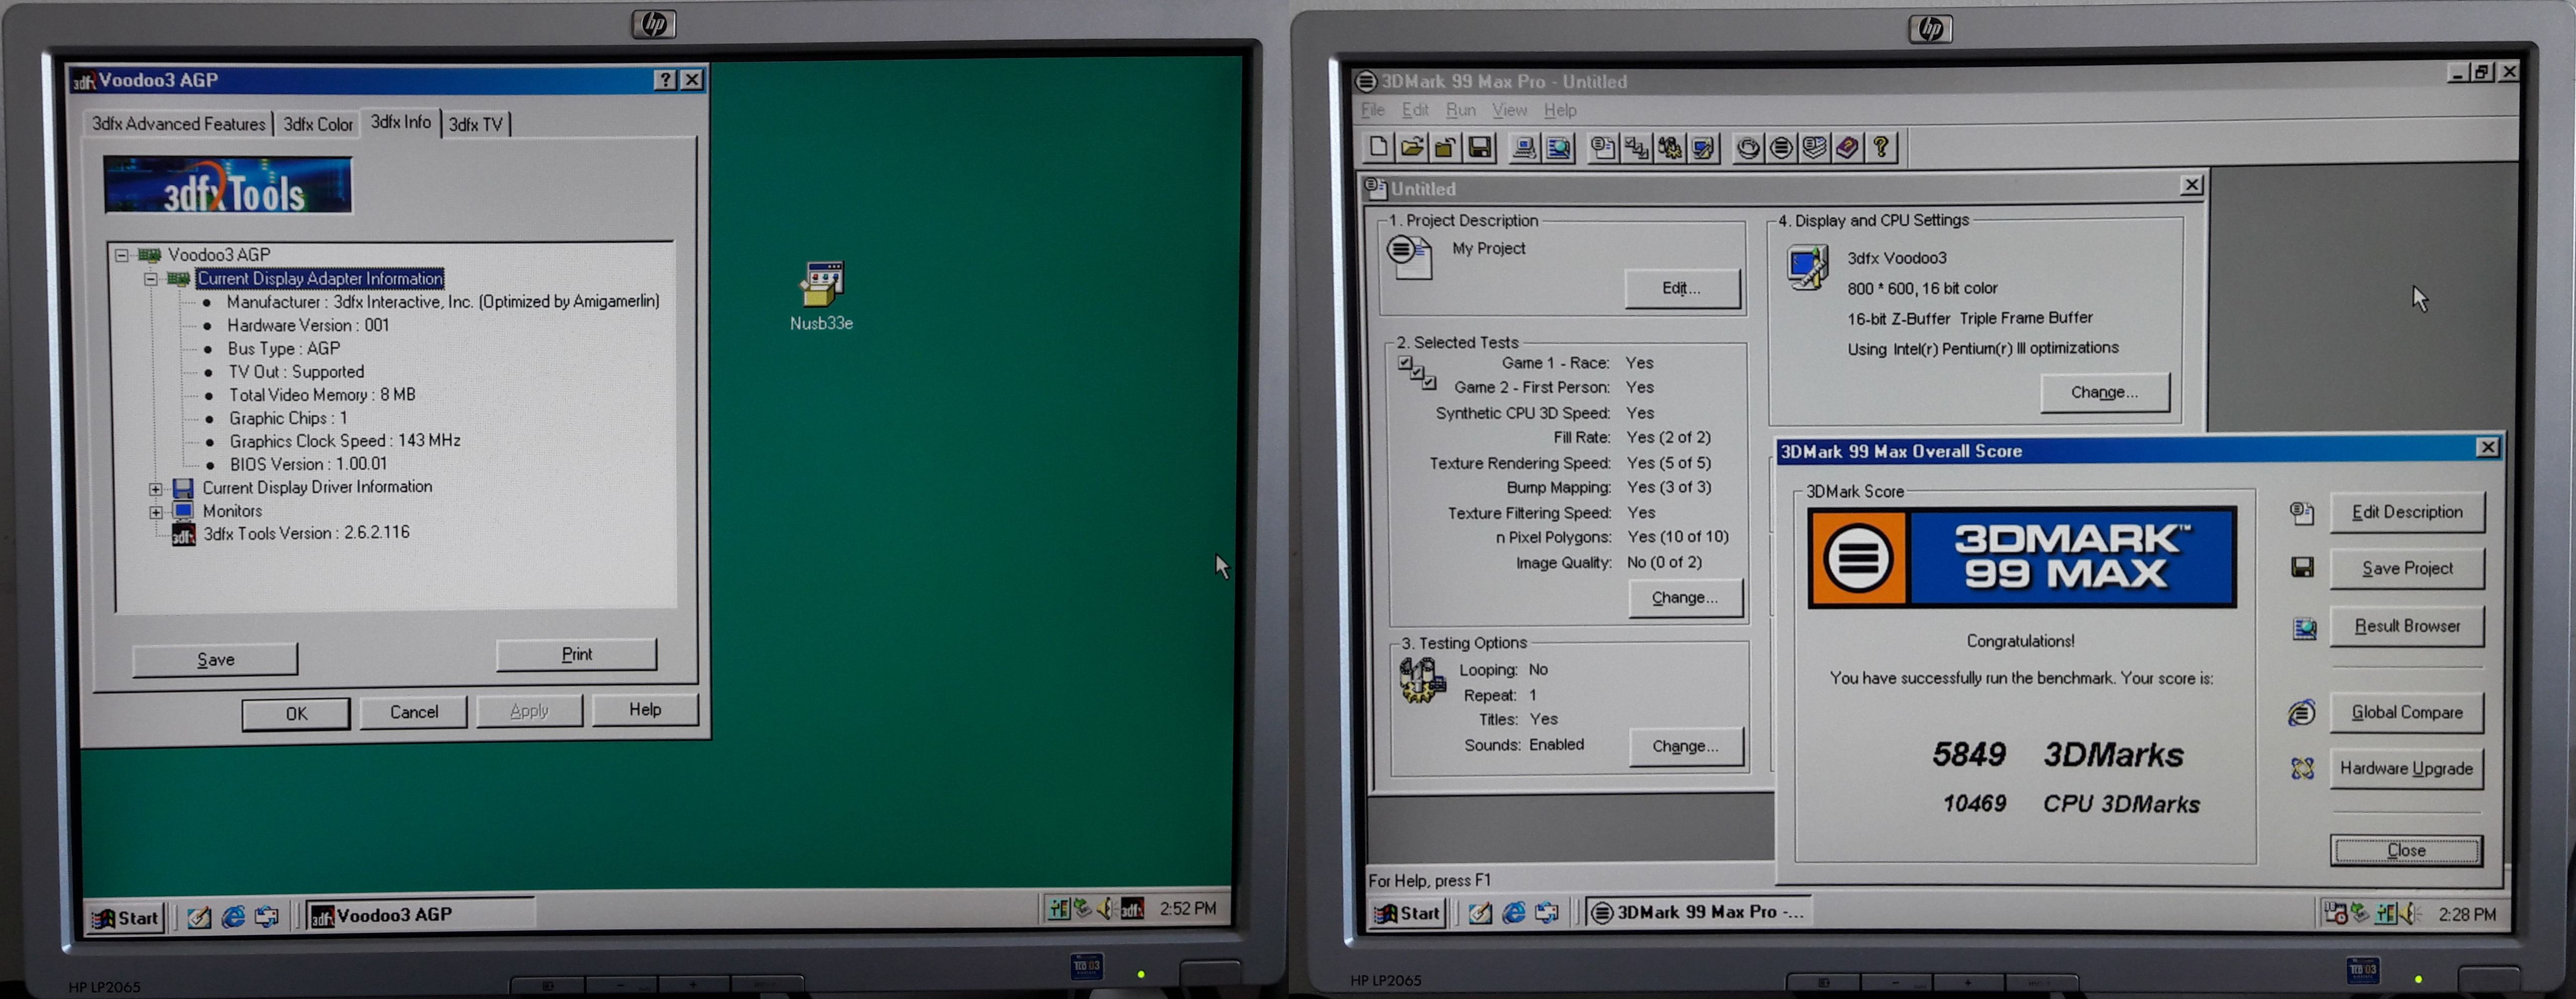This screenshot has height=999, width=2576.
Task: Click the gears testing options toolbar icon
Action: [x=1670, y=148]
